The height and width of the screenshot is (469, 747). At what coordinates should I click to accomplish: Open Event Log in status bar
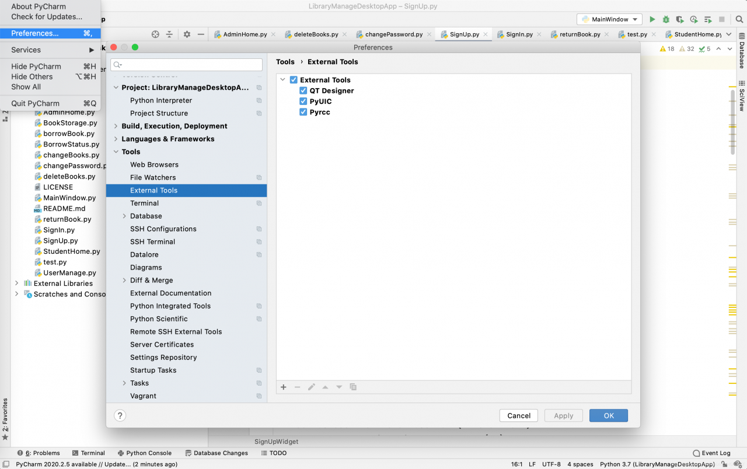coord(711,453)
